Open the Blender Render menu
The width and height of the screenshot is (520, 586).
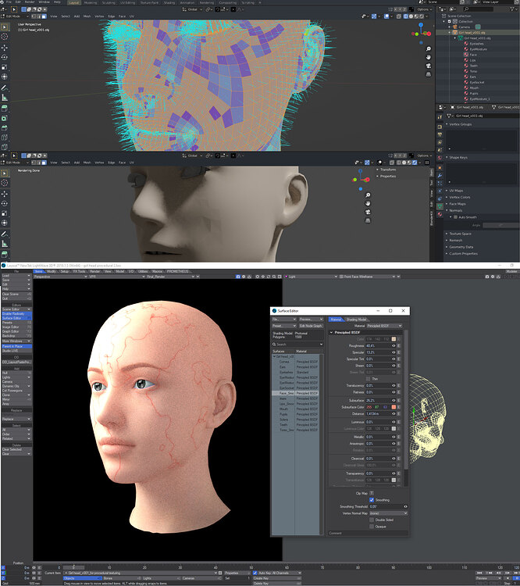30,2
